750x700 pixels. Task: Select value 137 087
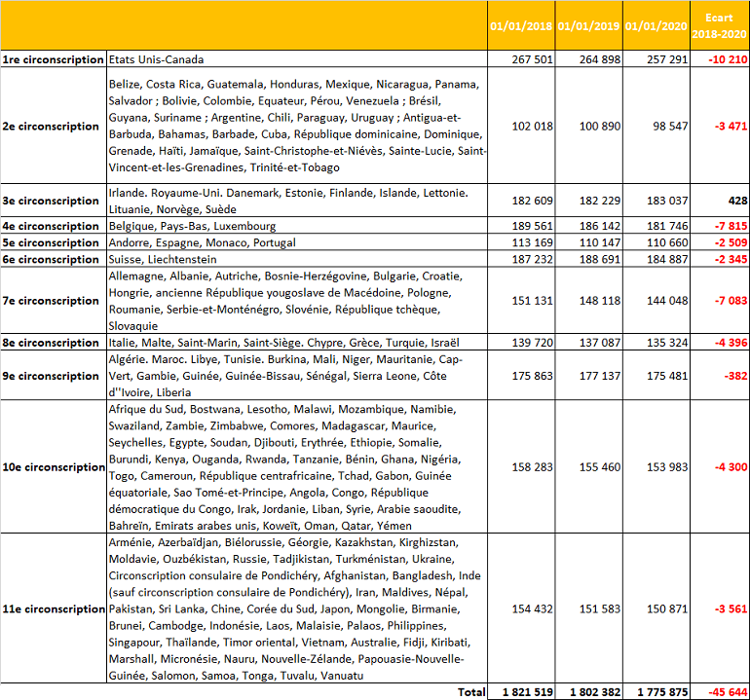[600, 343]
